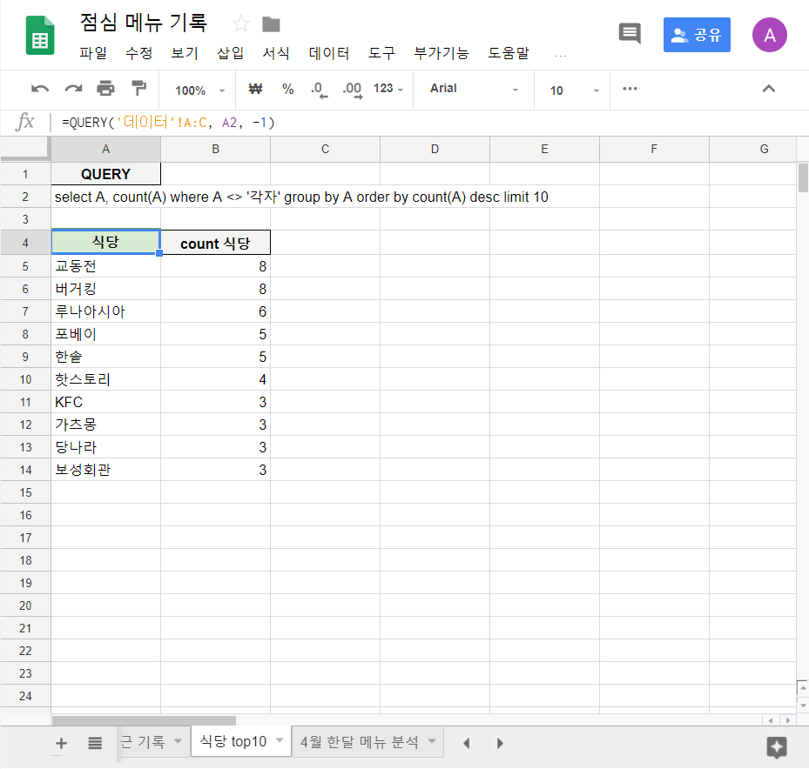This screenshot has height=769, width=809.
Task: Star the spreadsheet as favorite
Action: tap(240, 24)
